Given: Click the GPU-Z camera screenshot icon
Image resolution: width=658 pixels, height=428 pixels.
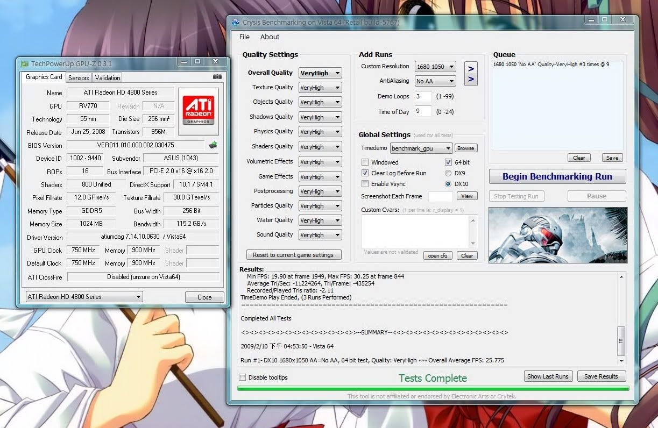Looking at the screenshot, I should pos(217,77).
